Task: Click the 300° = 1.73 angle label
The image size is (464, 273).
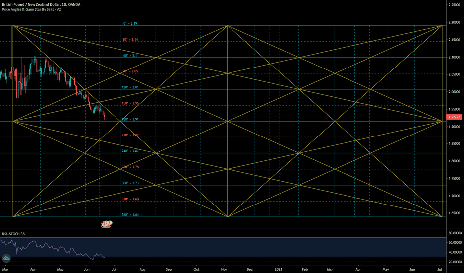Action: (130, 183)
